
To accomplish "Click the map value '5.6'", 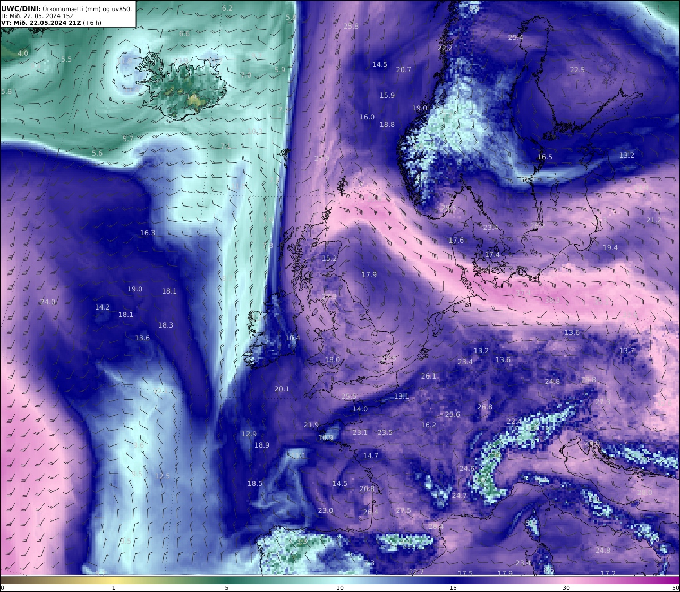I will [x=97, y=153].
